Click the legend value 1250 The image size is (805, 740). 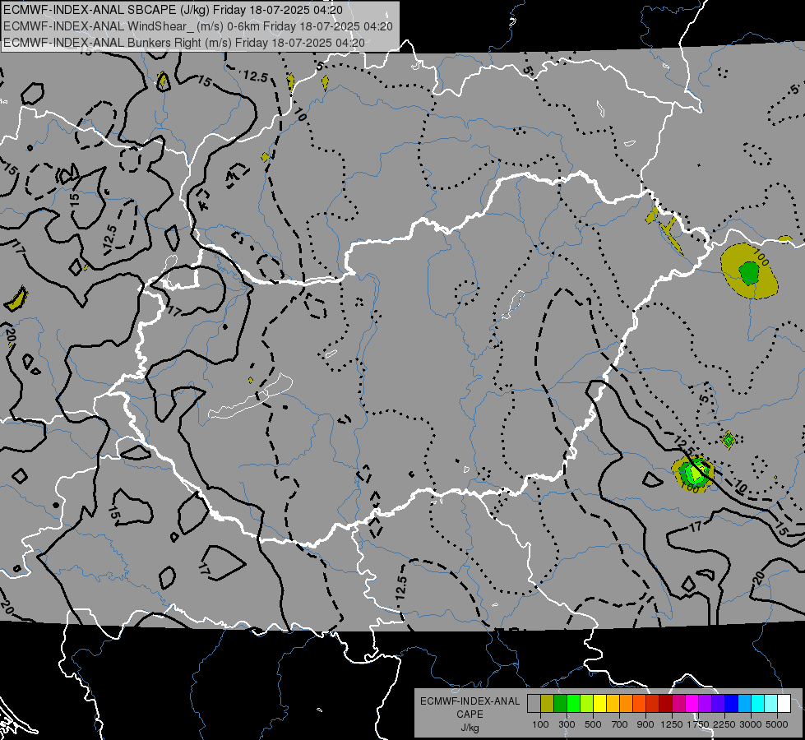[x=672, y=724]
